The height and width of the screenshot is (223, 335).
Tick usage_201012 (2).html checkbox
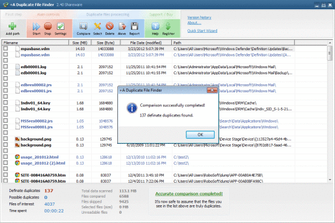(6, 163)
